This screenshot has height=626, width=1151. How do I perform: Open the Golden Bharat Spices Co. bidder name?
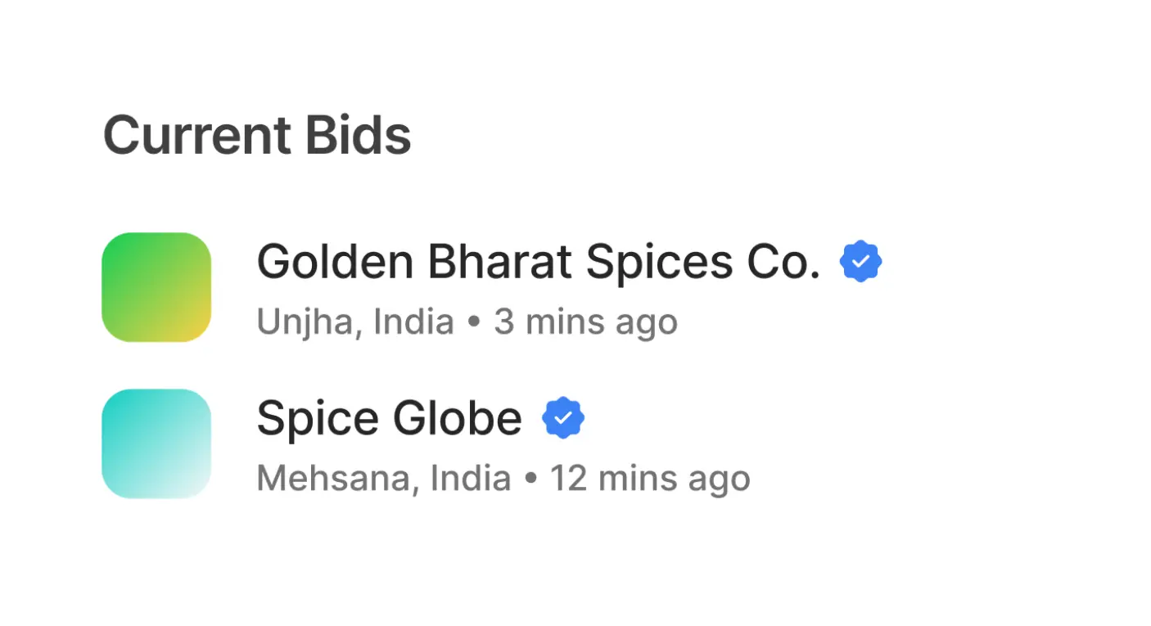click(x=538, y=262)
